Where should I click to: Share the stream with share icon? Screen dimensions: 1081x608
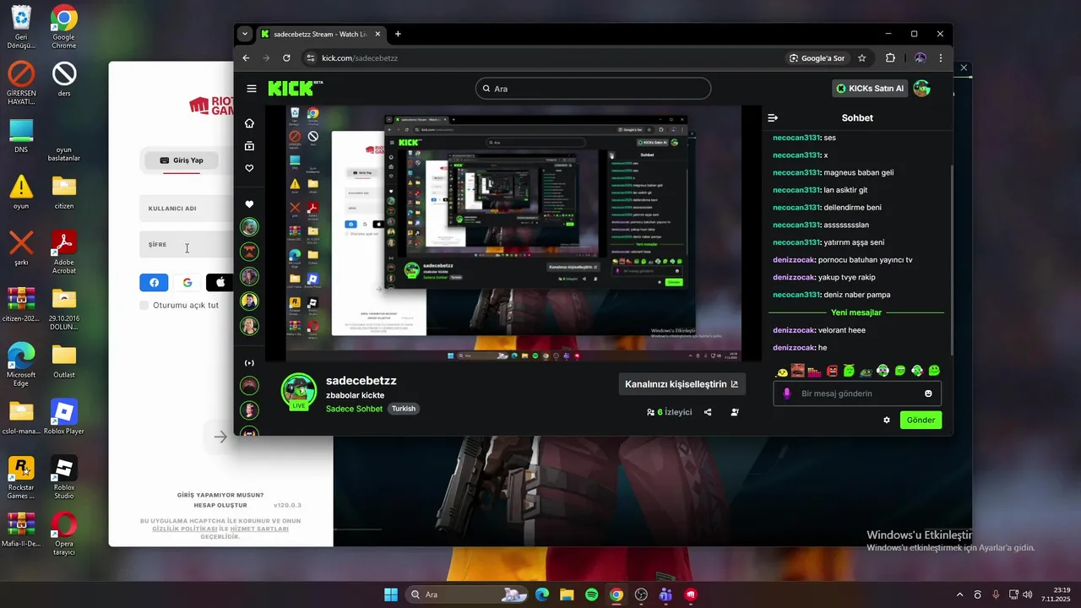[708, 412]
